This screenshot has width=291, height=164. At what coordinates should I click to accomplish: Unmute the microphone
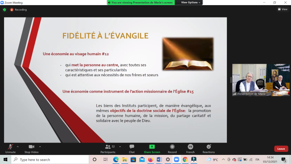10,148
